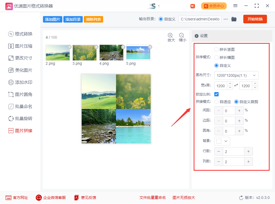
Task: Toggle fullscreen with the maximize icon
Action: click(x=256, y=6)
